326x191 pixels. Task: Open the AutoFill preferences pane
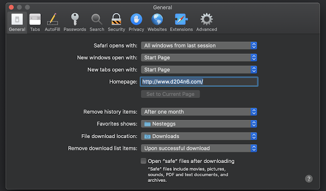[52, 22]
